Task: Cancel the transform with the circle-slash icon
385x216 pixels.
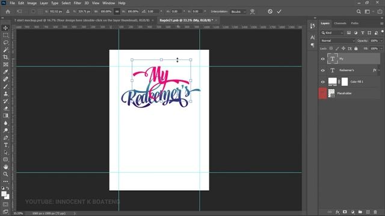Action: pos(270,11)
